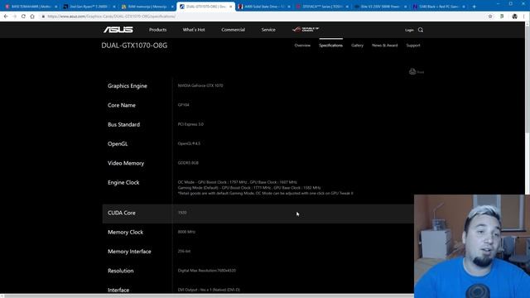Click the PCI Express 3.0 value
Screen dimensions: 530x298
point(190,124)
